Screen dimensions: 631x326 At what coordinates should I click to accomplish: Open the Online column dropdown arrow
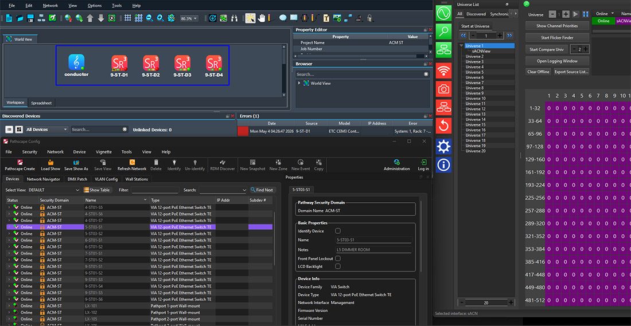click(x=613, y=14)
